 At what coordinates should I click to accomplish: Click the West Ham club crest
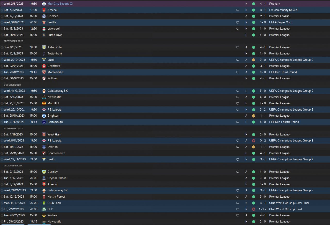pyautogui.click(x=44, y=134)
